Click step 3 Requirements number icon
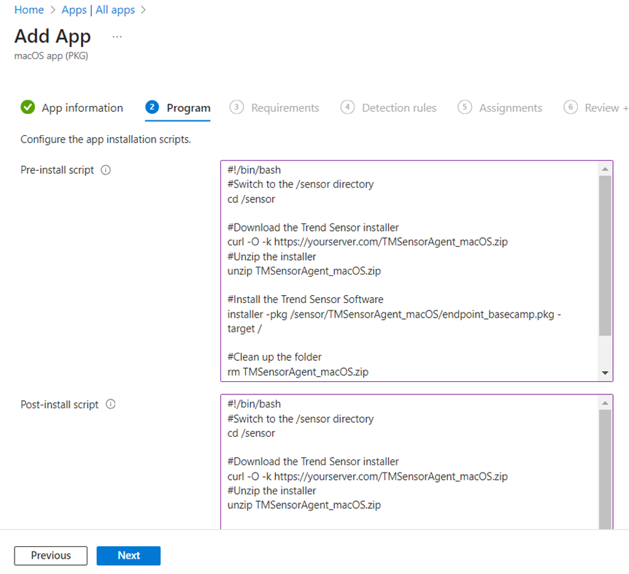Image resolution: width=629 pixels, height=574 pixels. pos(236,107)
